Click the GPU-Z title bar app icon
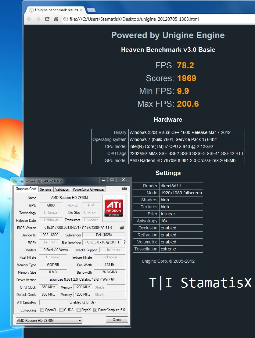The width and height of the screenshot is (255, 338). click(15, 181)
